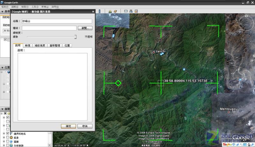
Task: Click the Mentougou placemark dot on the map
Action: tap(229, 112)
